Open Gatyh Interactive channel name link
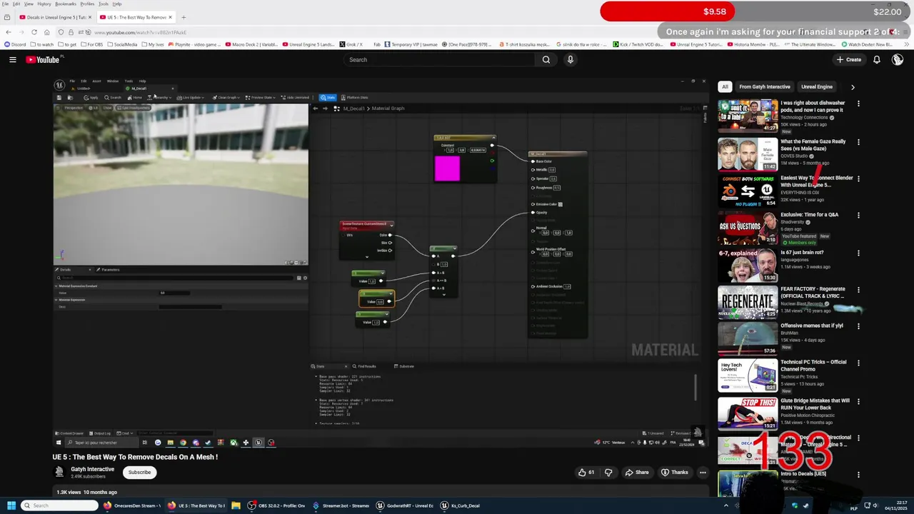This screenshot has width=914, height=514. 92,469
